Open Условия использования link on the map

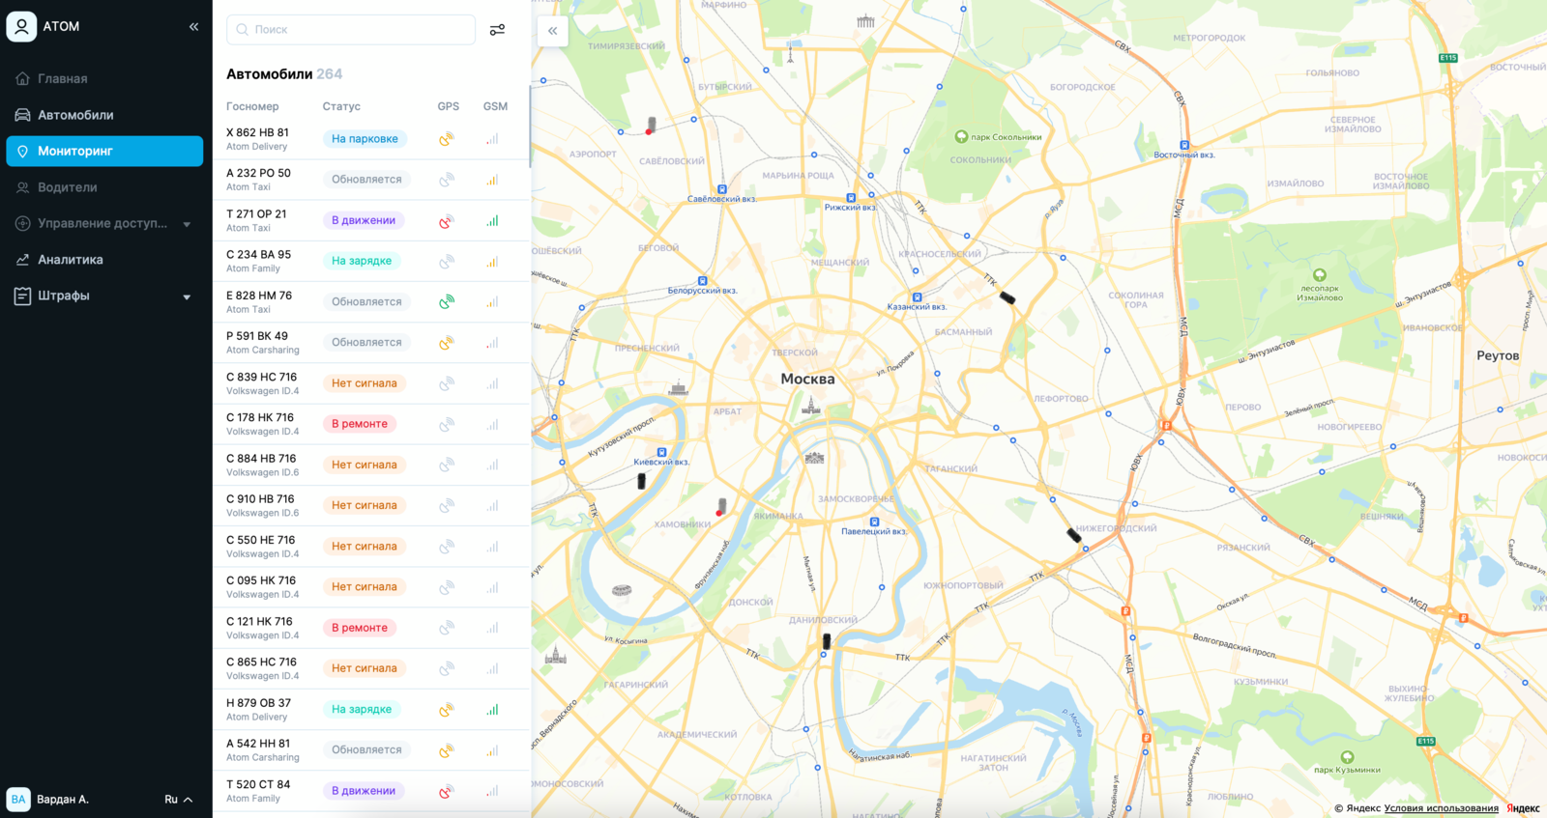pos(1441,808)
